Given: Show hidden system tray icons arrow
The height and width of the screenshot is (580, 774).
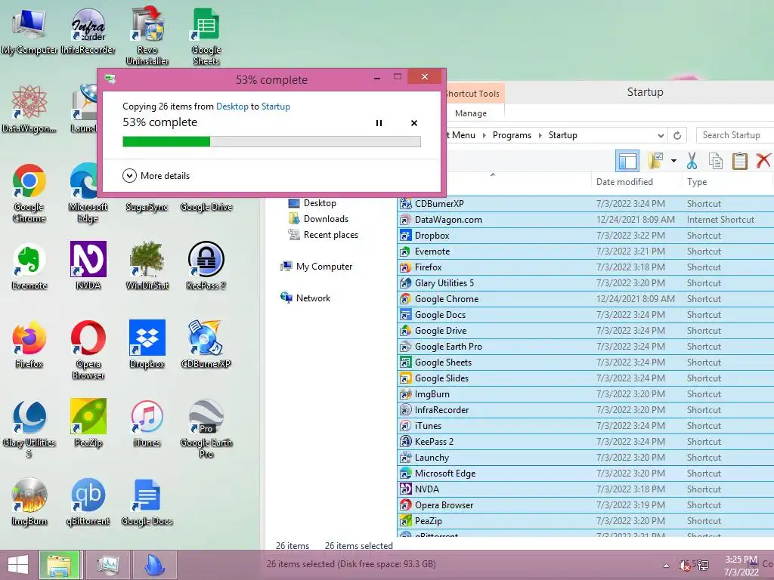Looking at the screenshot, I should coord(667,566).
